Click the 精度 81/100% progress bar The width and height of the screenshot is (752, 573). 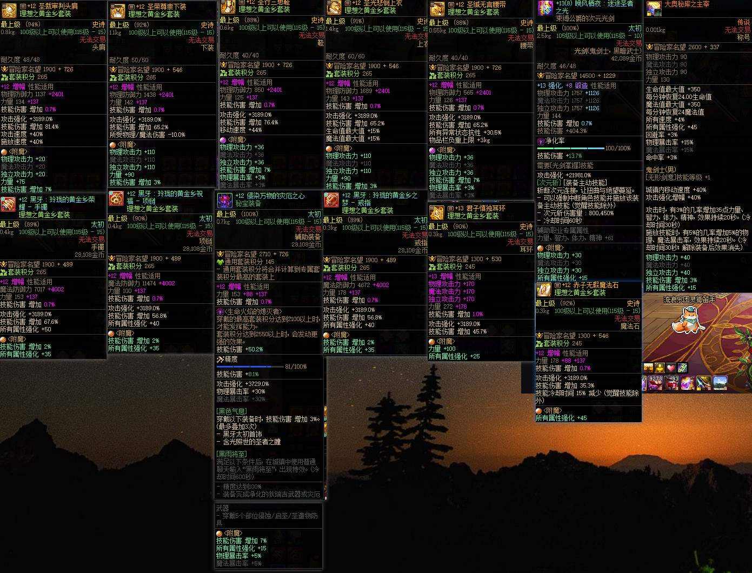(x=250, y=367)
